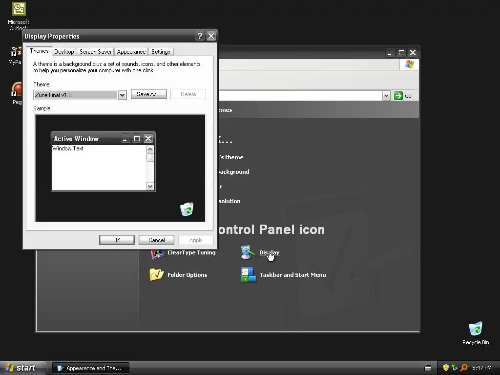This screenshot has height=375, width=500.
Task: Click the ClearType Tuning icon
Action: pos(157,254)
